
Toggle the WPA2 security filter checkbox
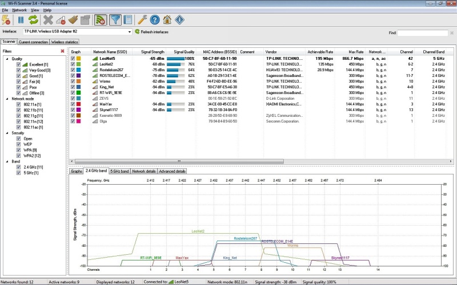point(19,155)
